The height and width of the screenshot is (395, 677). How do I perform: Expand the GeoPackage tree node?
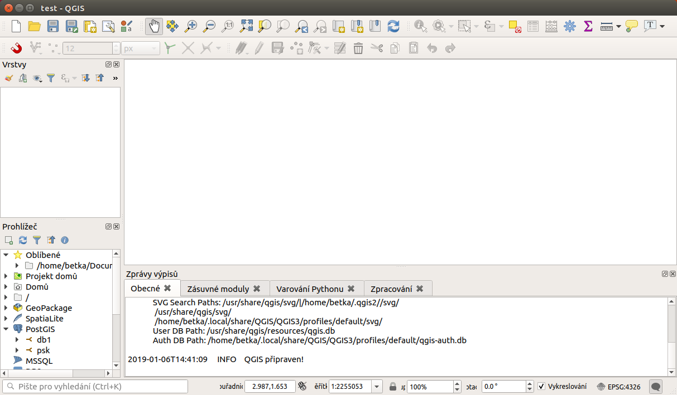(6, 308)
